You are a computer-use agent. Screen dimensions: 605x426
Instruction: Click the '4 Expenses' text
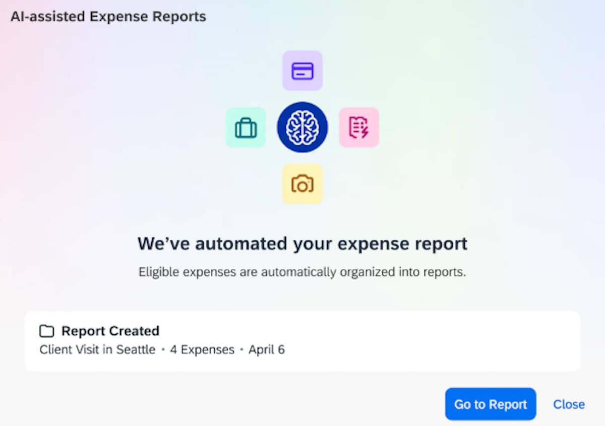pyautogui.click(x=202, y=349)
